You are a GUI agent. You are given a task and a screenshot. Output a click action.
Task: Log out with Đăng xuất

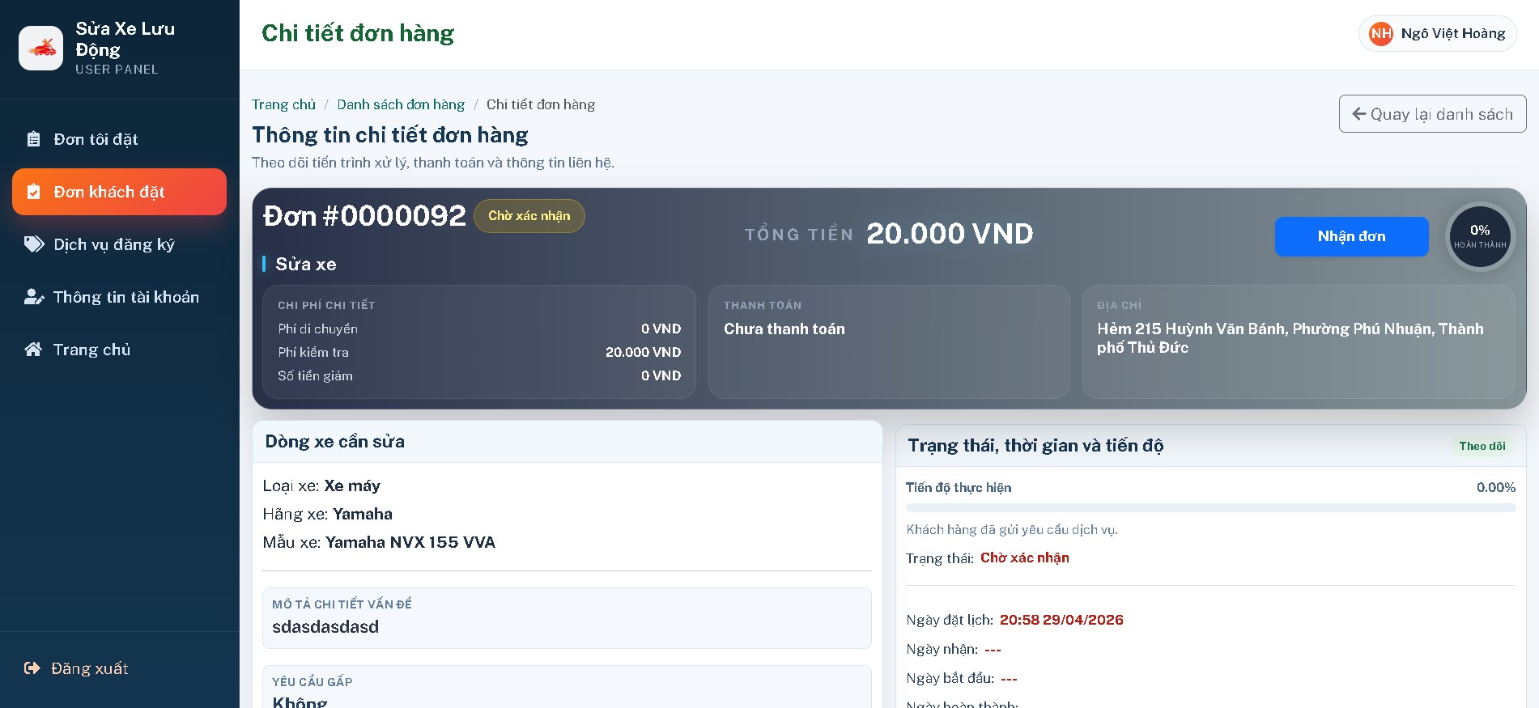tap(119, 668)
